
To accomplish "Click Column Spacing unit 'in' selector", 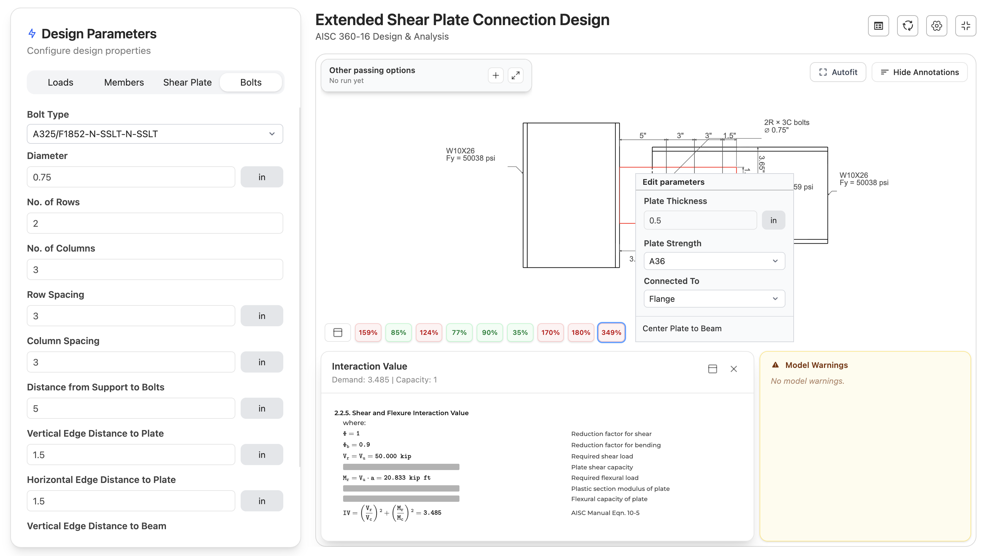I will [262, 362].
